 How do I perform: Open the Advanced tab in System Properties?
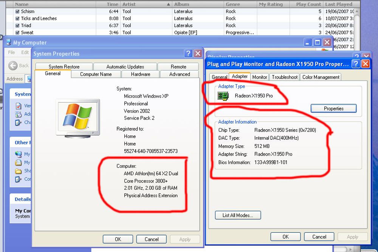click(x=180, y=74)
